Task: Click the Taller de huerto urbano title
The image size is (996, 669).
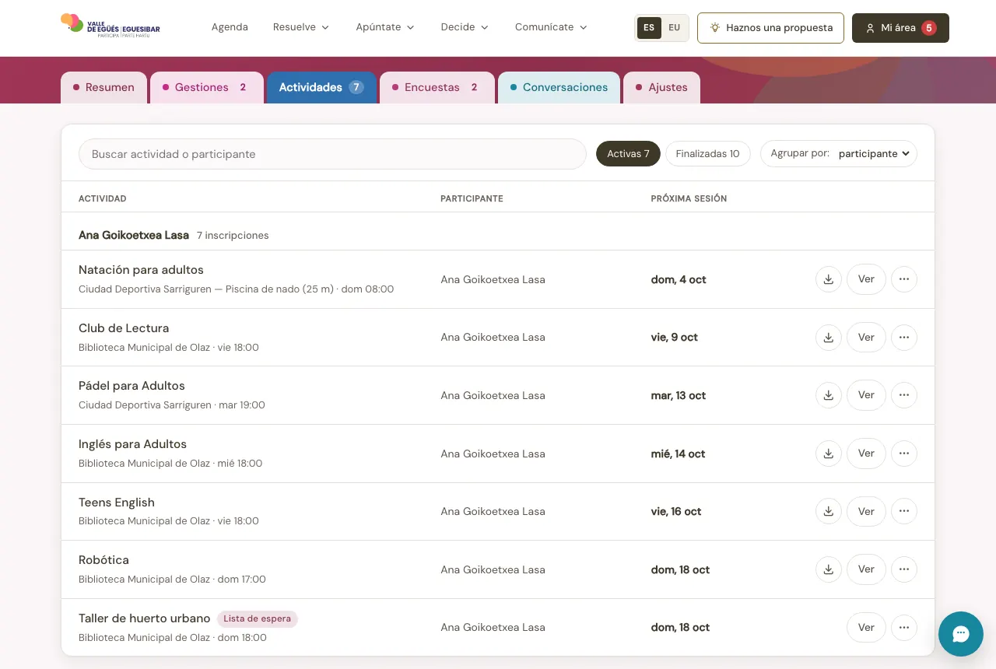Action: tap(145, 618)
